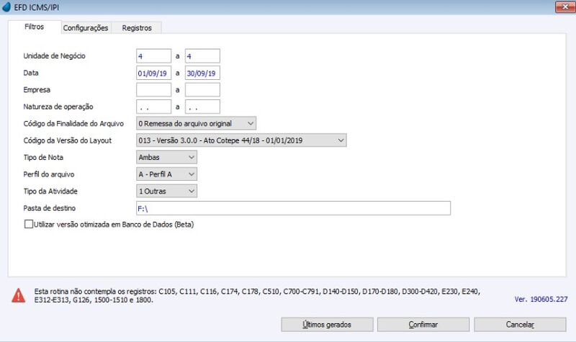Click the start date field 01/09/19
This screenshot has height=342, width=576.
[153, 73]
